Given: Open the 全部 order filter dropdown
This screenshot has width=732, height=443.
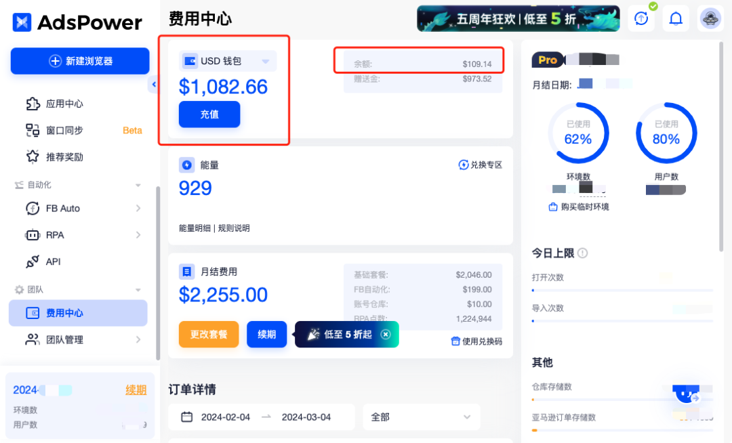Looking at the screenshot, I should (421, 417).
